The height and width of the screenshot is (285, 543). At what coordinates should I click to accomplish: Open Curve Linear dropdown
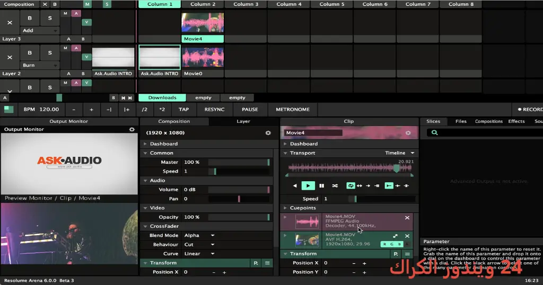[x=199, y=254]
